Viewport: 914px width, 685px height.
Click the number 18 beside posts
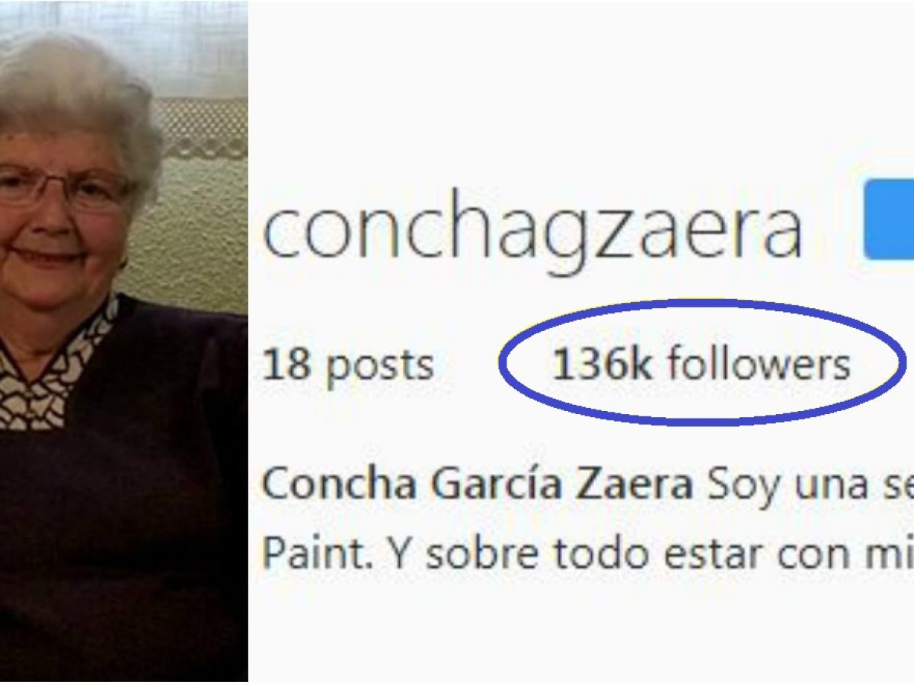tap(286, 365)
